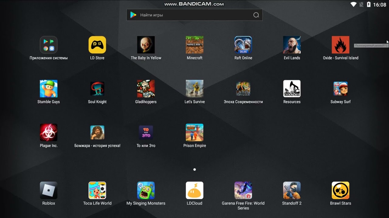This screenshot has width=389, height=218.
Task: Click the Найти игры search field
Action: pyautogui.click(x=194, y=15)
